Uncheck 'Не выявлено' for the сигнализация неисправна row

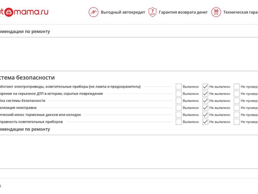(x=205, y=108)
